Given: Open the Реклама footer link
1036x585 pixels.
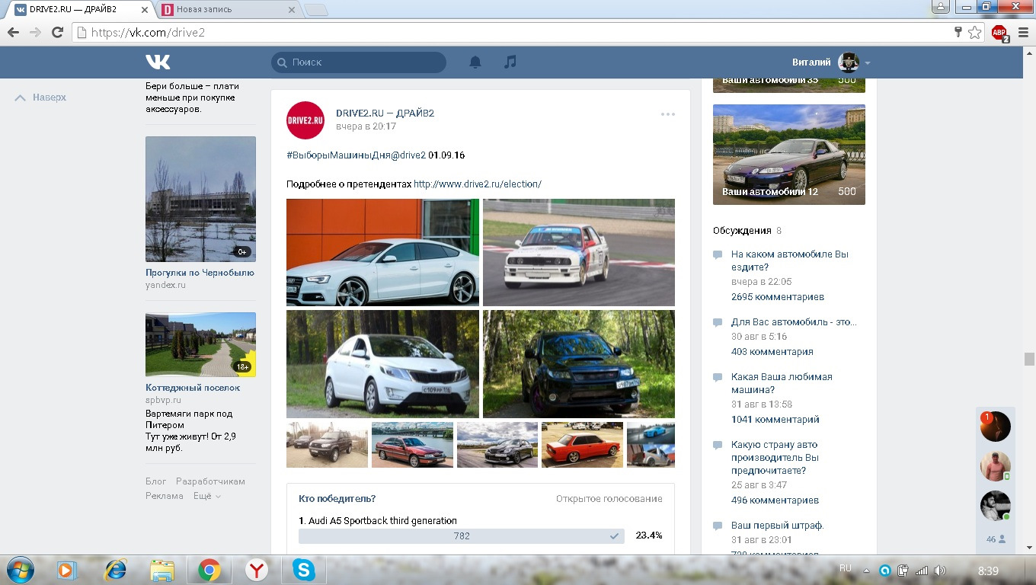Looking at the screenshot, I should coord(165,496).
